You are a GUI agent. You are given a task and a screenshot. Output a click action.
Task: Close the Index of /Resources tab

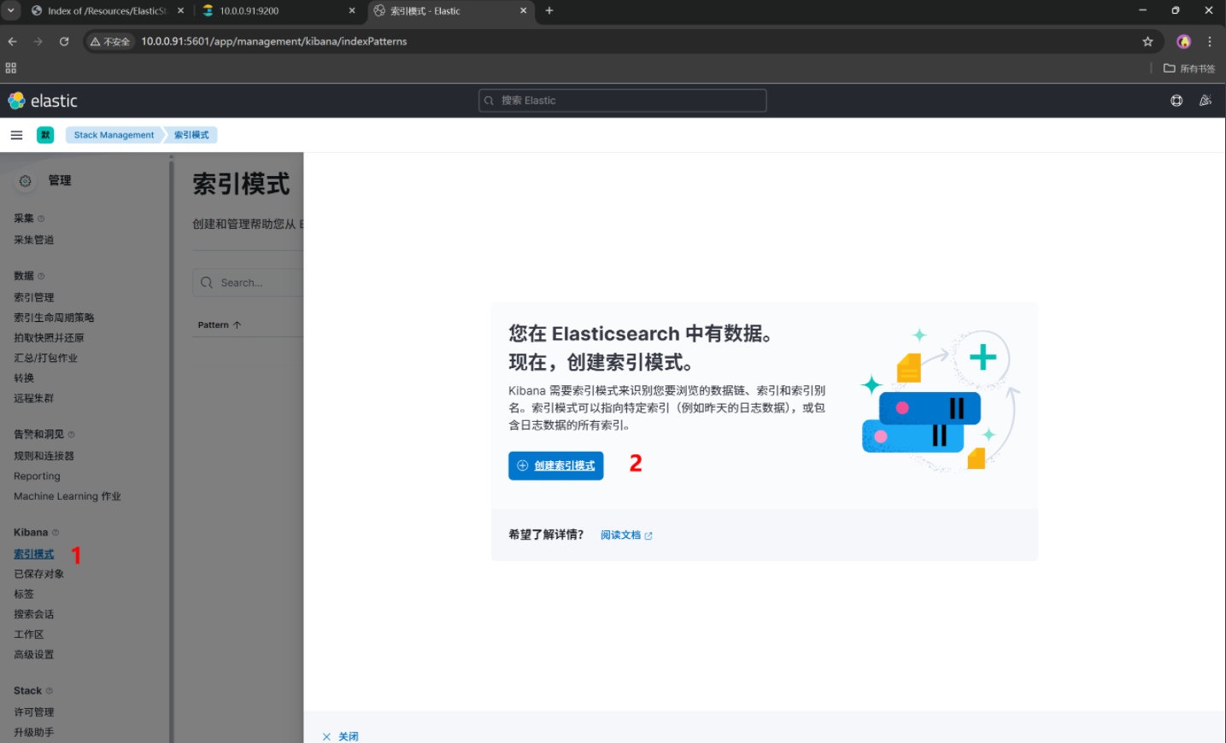(x=180, y=11)
